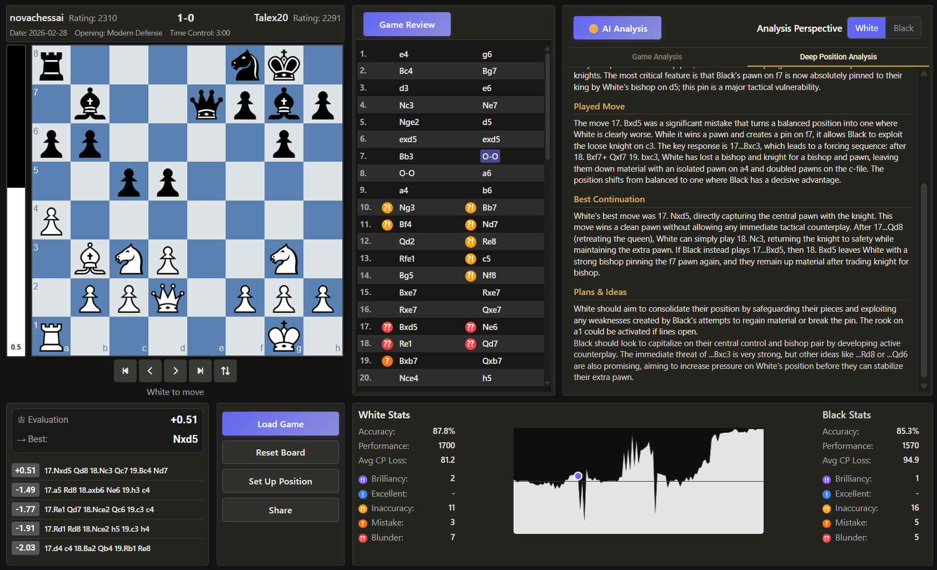
Task: Switch analysis perspective to Black
Action: (903, 28)
